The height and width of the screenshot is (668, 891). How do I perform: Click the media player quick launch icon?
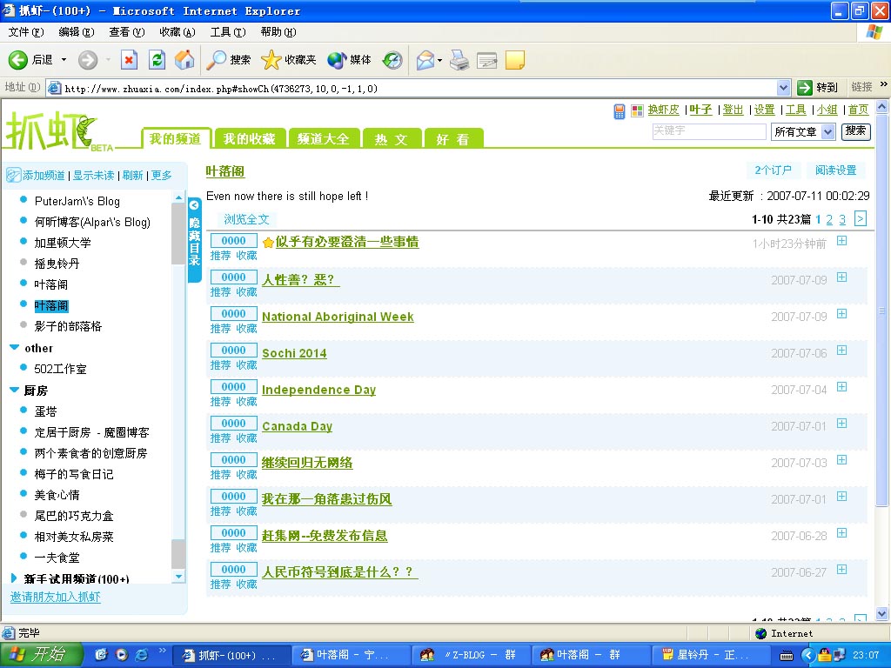pos(122,655)
